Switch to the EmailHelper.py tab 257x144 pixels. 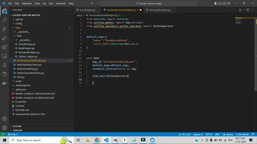[88, 10]
